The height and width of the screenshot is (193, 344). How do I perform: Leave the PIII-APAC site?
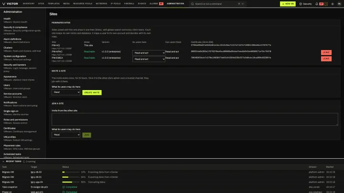coord(326,52)
